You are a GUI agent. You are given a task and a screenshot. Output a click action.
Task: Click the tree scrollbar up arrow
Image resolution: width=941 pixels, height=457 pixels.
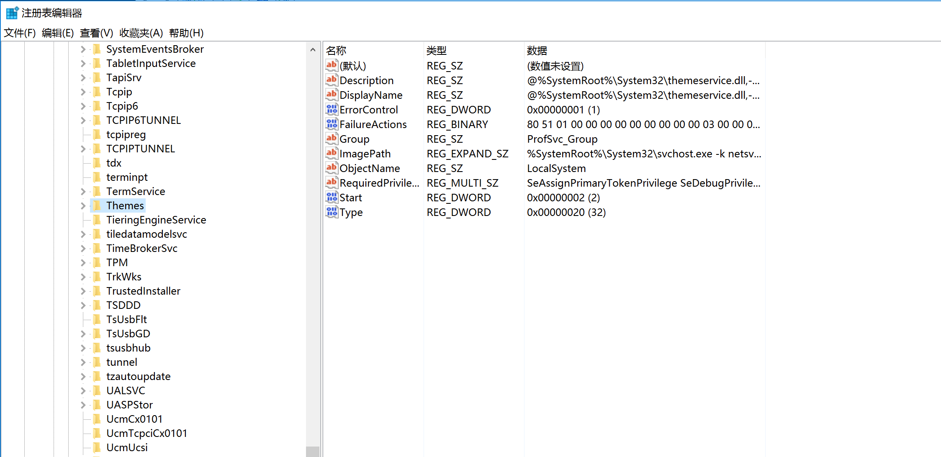pos(313,50)
